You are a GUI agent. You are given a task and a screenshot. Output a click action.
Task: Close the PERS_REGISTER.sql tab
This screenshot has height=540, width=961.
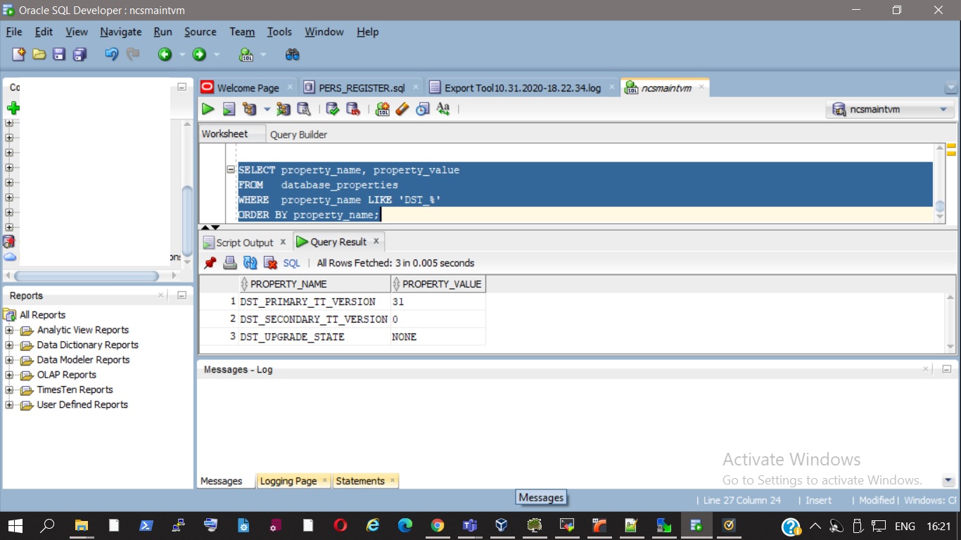[x=416, y=87]
